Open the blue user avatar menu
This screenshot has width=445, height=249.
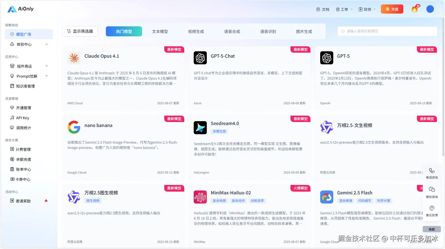(430, 9)
